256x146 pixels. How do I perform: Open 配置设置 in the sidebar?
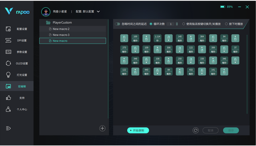click(x=17, y=29)
